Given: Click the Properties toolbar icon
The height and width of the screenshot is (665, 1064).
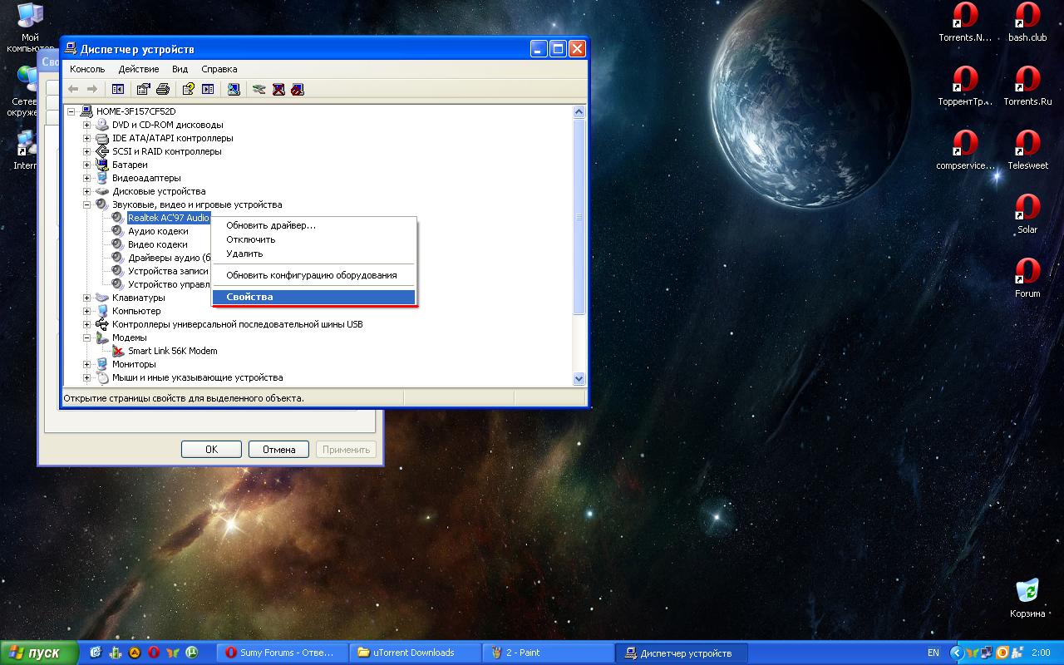Looking at the screenshot, I should point(144,89).
